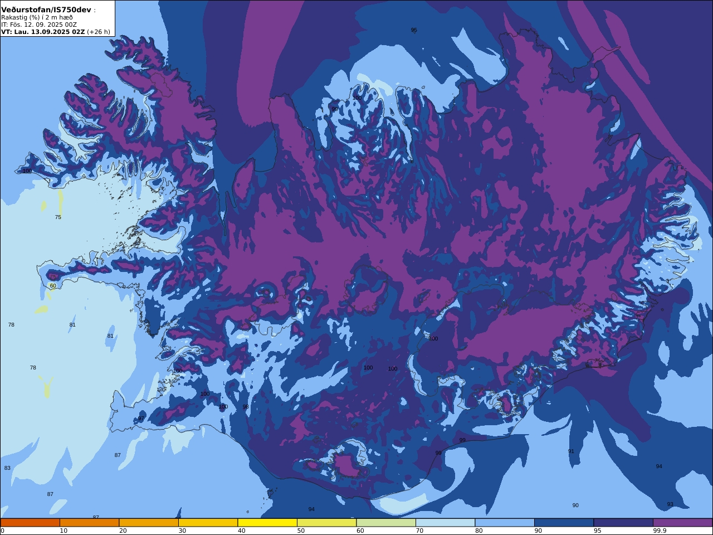The height and width of the screenshot is (535, 713).
Task: Click the legend tick label '70'
Action: (x=419, y=531)
